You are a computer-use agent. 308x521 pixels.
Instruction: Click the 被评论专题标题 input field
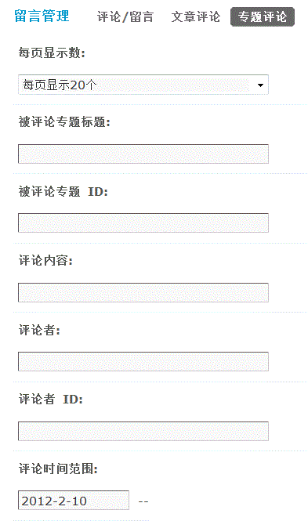143,154
